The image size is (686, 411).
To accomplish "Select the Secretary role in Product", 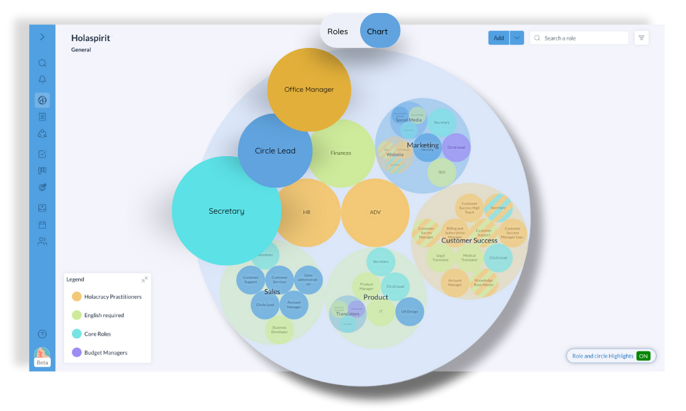I will pos(381,262).
